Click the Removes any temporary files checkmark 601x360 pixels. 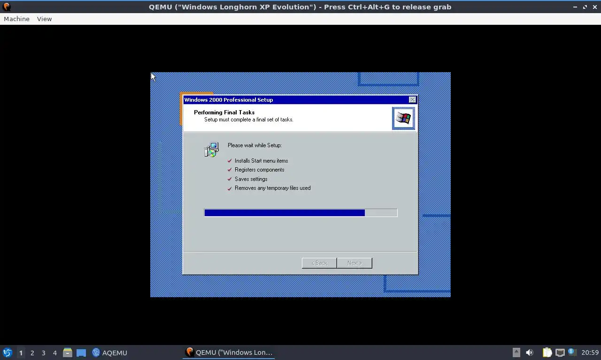pyautogui.click(x=230, y=188)
